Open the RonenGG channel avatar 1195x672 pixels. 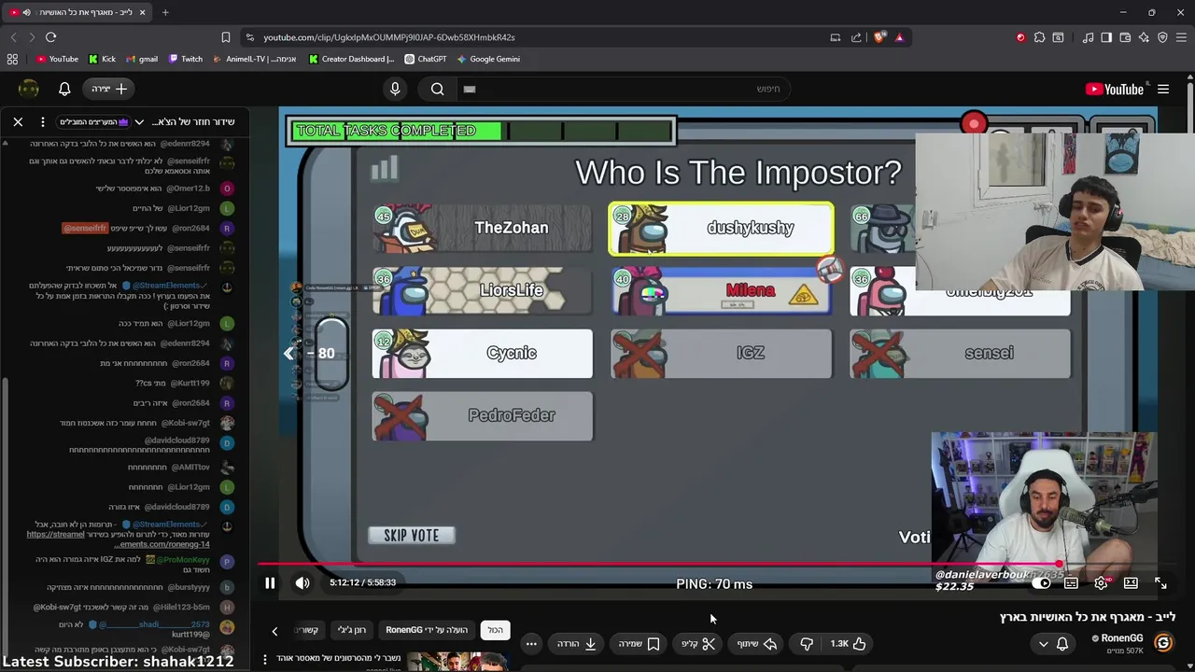pyautogui.click(x=1162, y=643)
